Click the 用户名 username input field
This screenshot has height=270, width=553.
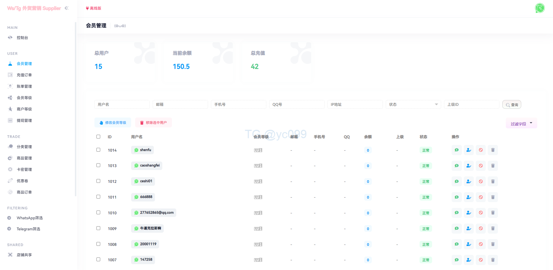coord(122,104)
